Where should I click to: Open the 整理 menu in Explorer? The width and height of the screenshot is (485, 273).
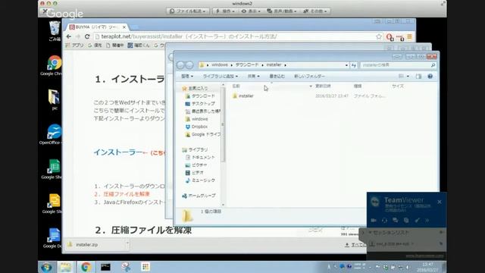point(187,76)
